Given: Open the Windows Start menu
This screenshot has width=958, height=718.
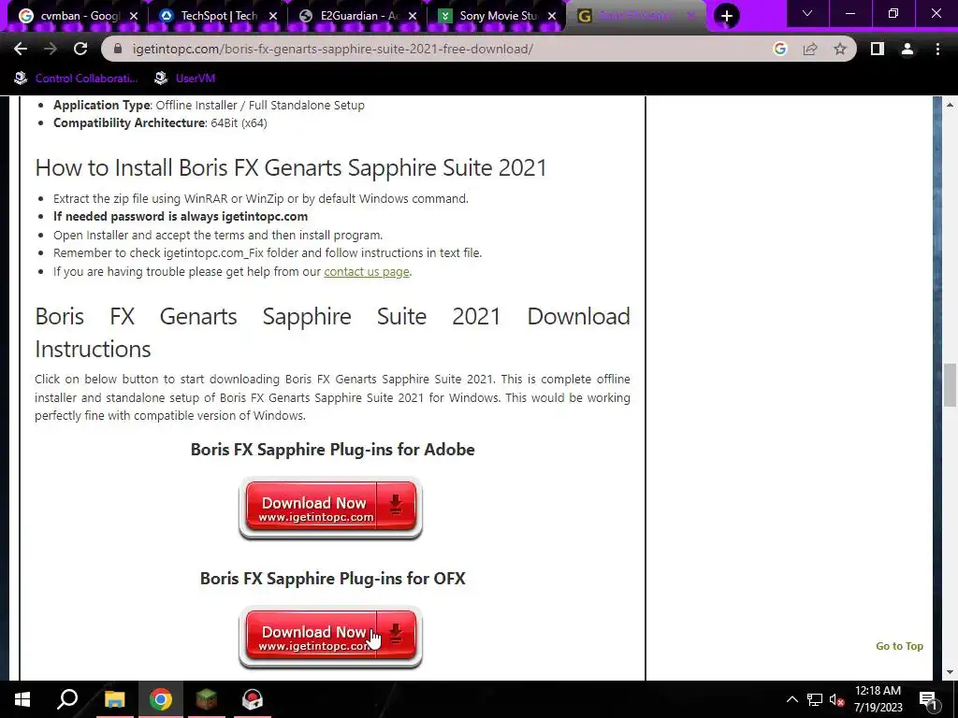Looking at the screenshot, I should [22, 699].
